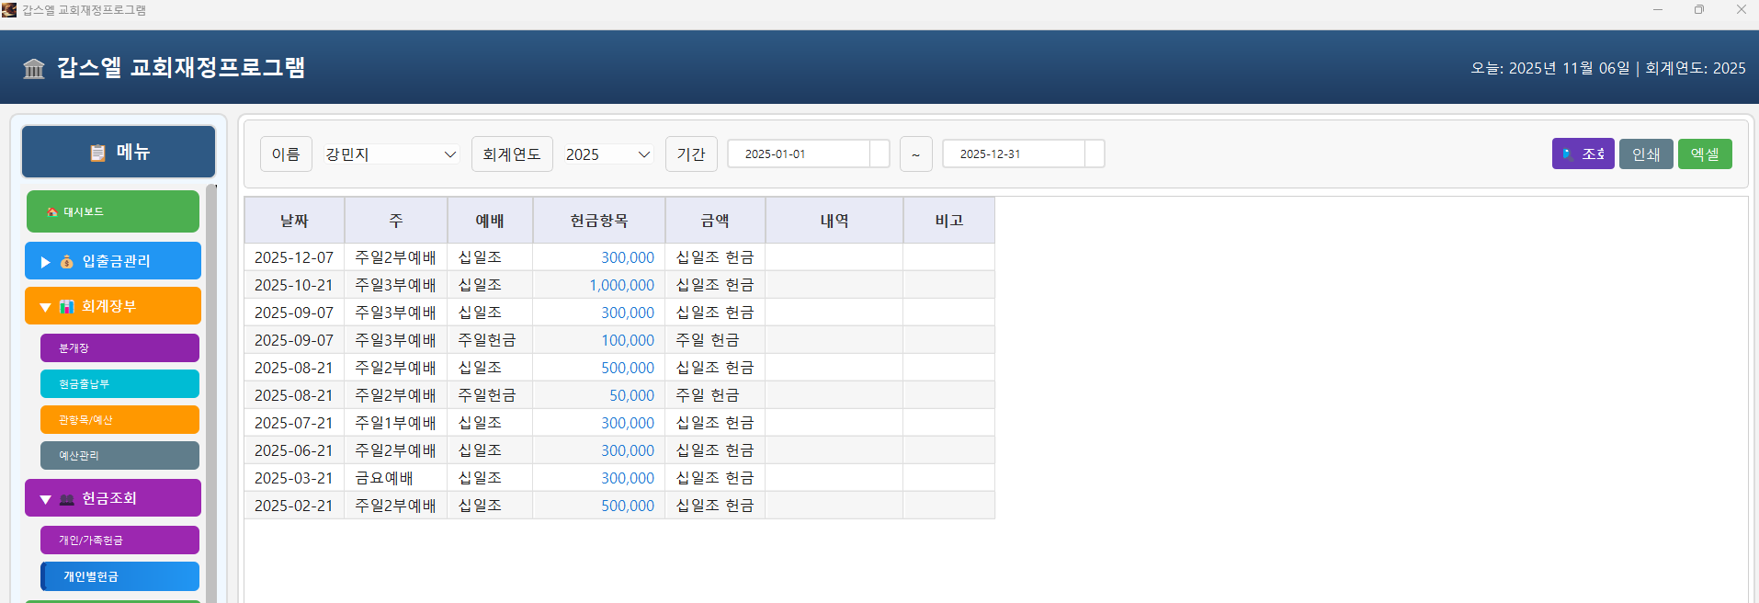Click the 엑셀 export button
Image resolution: width=1759 pixels, height=603 pixels.
[x=1705, y=154]
